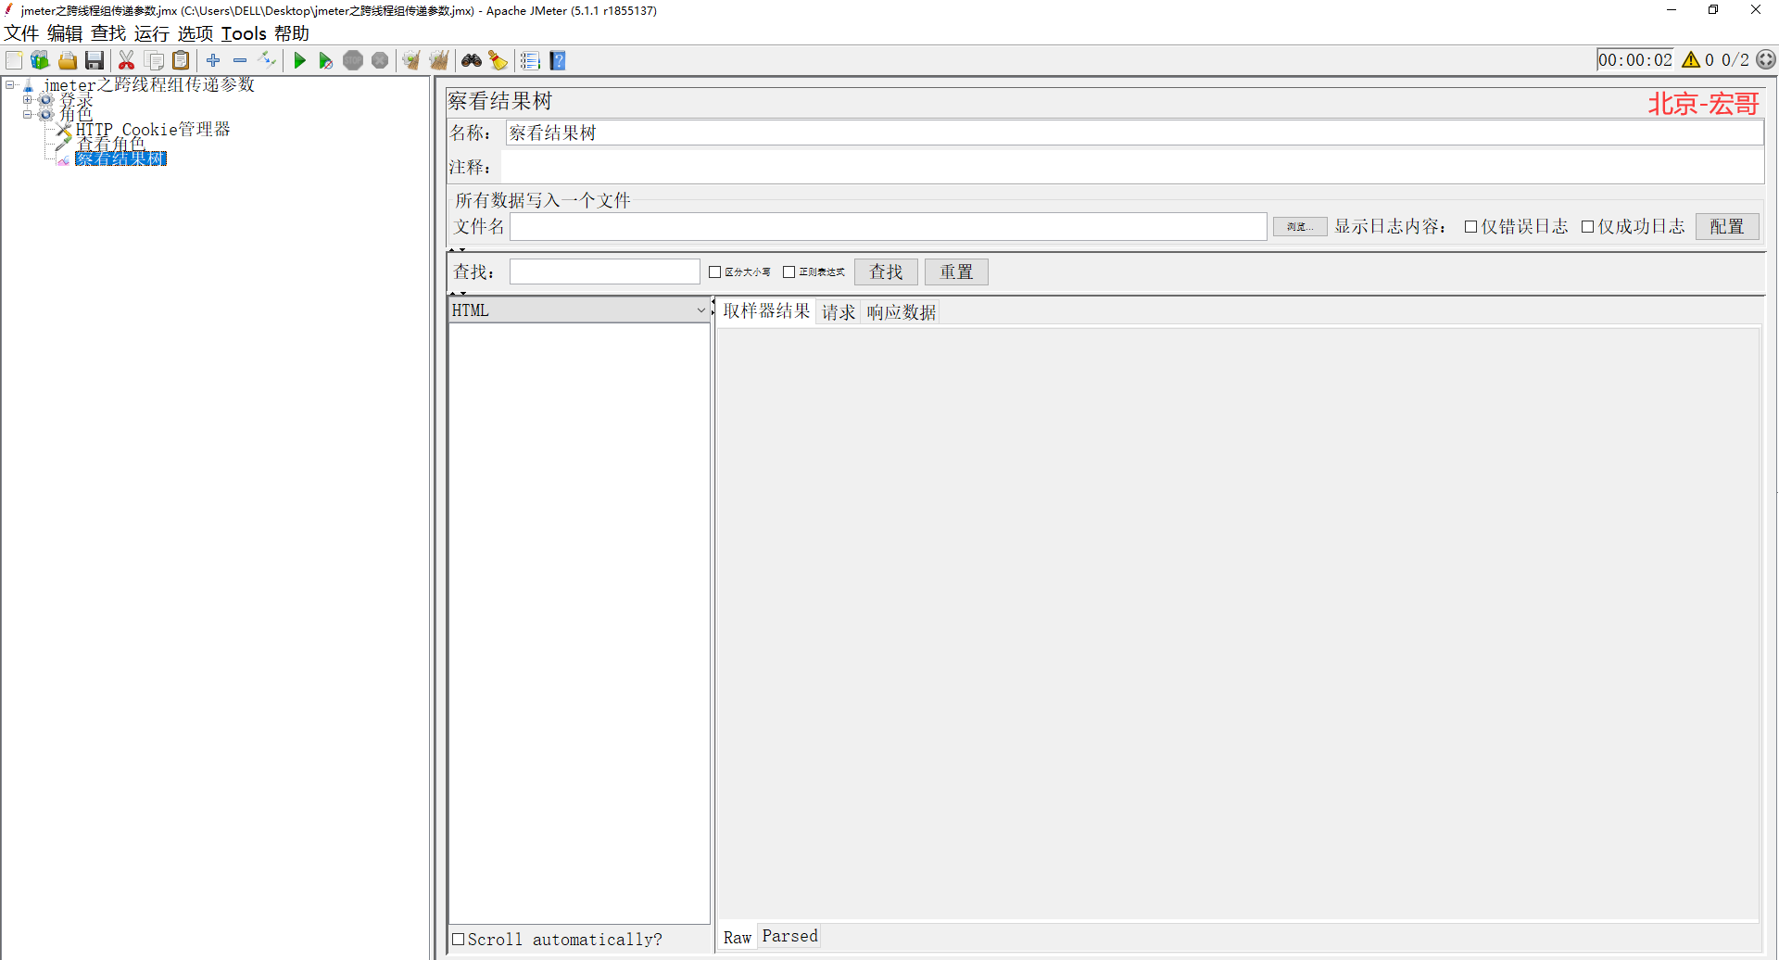Select 察看结果树 listener tree item
The image size is (1779, 960).
pyautogui.click(x=120, y=158)
